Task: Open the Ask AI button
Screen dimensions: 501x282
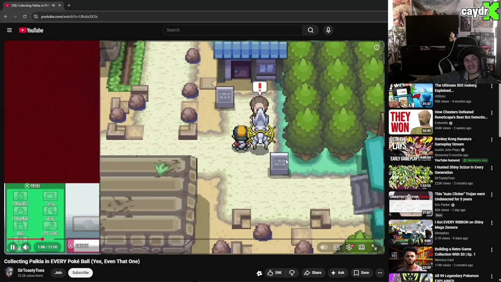Action: [337, 273]
